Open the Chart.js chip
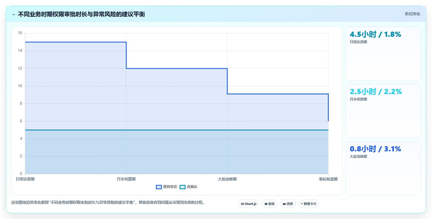The image size is (432, 219). click(249, 204)
